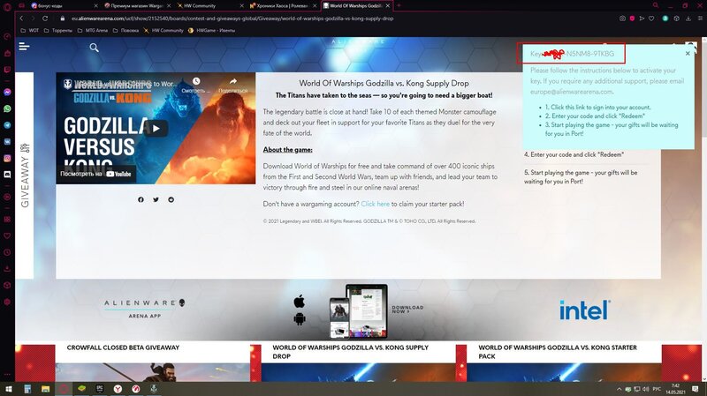Click Watch Later on the video
Image resolution: width=707 pixels, height=396 pixels.
[x=196, y=84]
